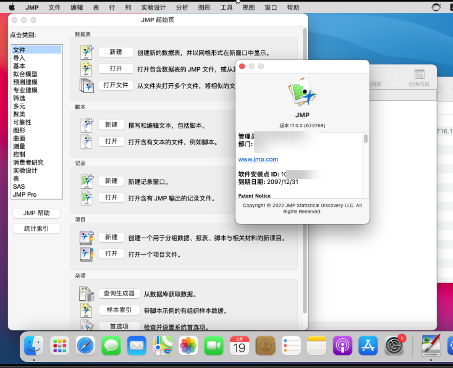Click the JMP logo in About dialog

tap(302, 92)
